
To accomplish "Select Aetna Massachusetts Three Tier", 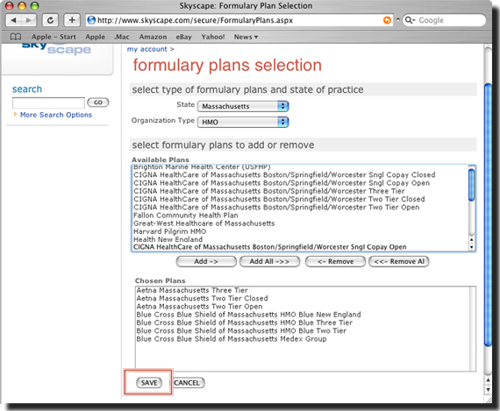I will point(192,290).
